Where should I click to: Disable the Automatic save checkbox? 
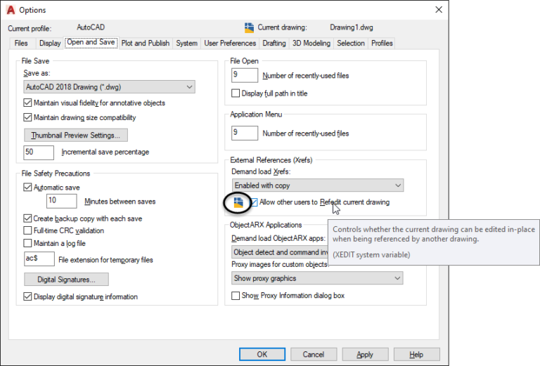pyautogui.click(x=28, y=188)
